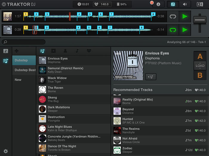Add a new playlist with plus icon
This screenshot has width=209, height=156.
16,51
